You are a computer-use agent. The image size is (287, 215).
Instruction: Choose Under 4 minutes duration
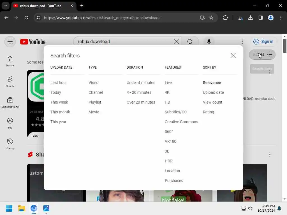click(x=141, y=83)
